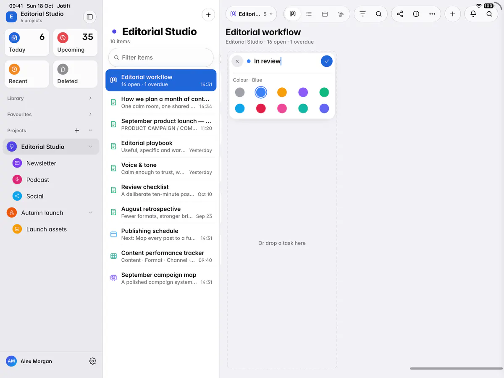Collapse the Autumn launch project chevron

[90, 213]
